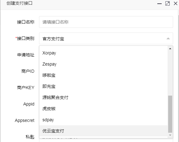Click the 创建支付接口 dialog title
The width and height of the screenshot is (179, 142).
[20, 3]
